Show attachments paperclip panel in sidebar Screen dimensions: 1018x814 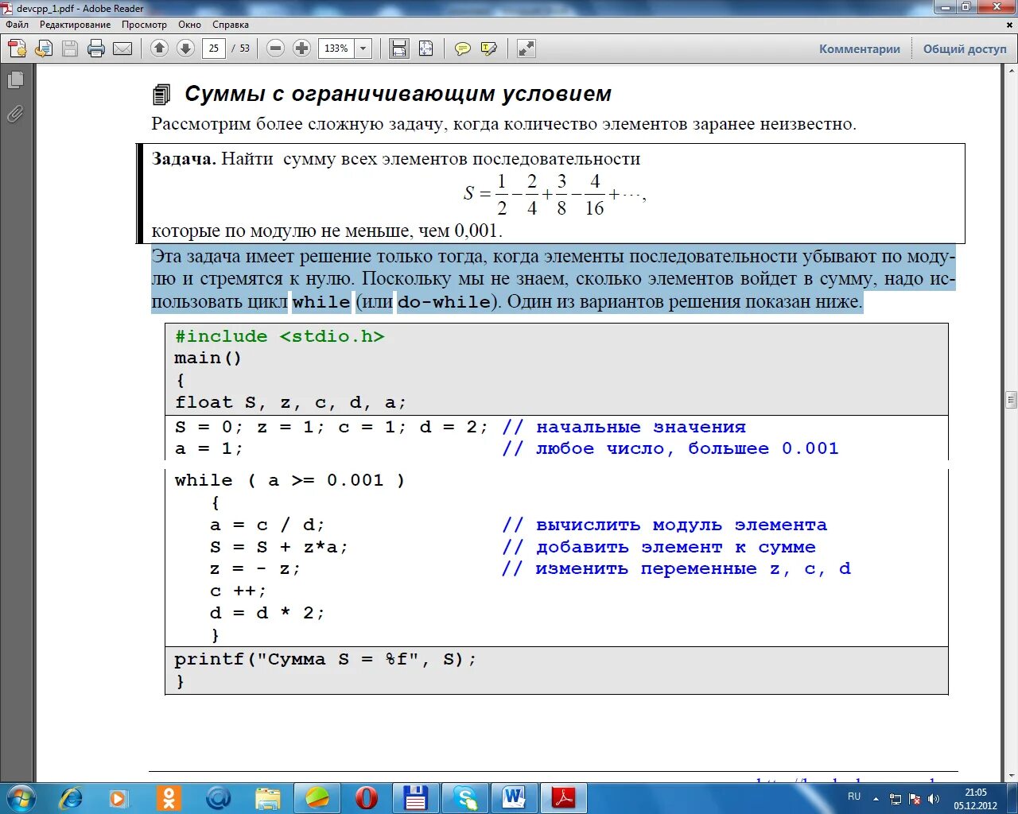tap(15, 114)
